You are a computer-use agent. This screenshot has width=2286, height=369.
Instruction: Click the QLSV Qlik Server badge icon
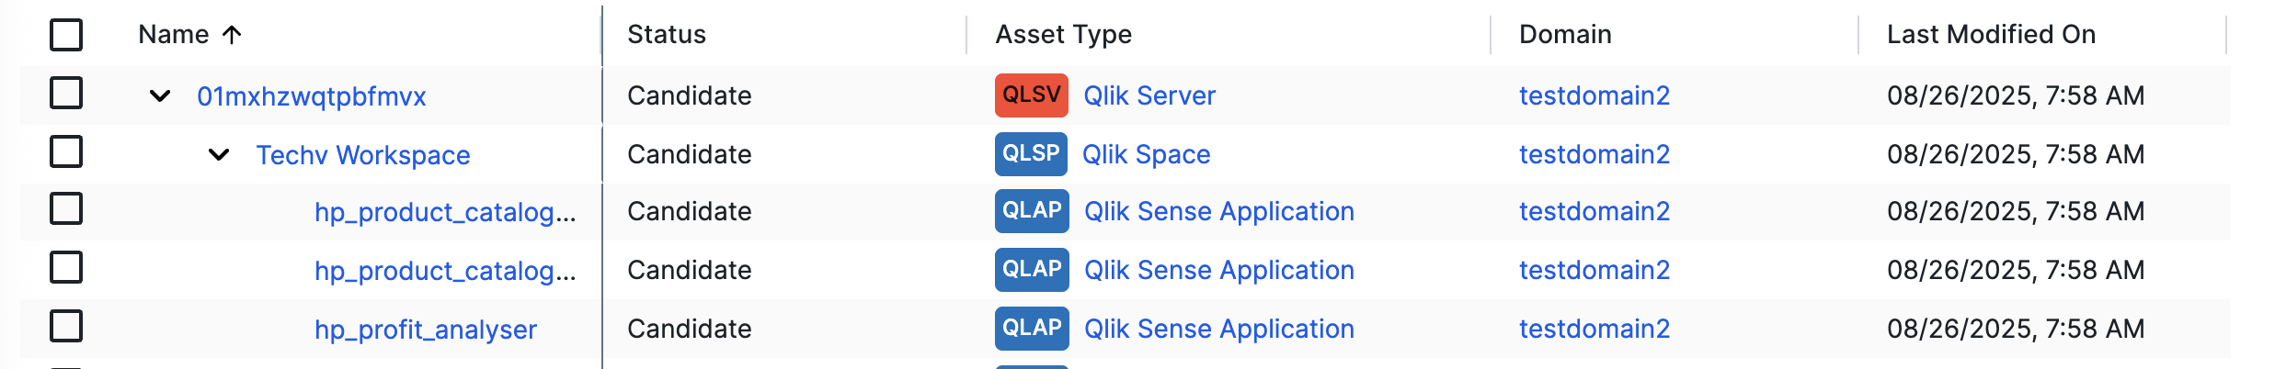(1031, 95)
